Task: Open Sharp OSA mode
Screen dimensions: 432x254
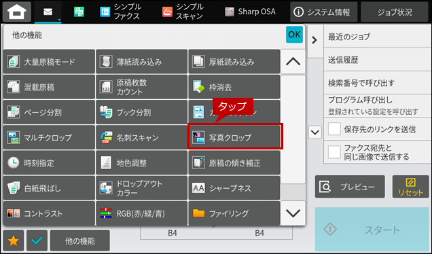Action: click(x=250, y=12)
